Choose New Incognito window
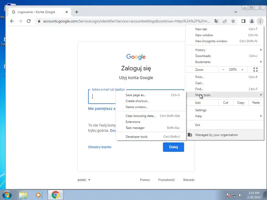Image resolution: width=267 pixels, height=200 pixels. pyautogui.click(x=224, y=41)
